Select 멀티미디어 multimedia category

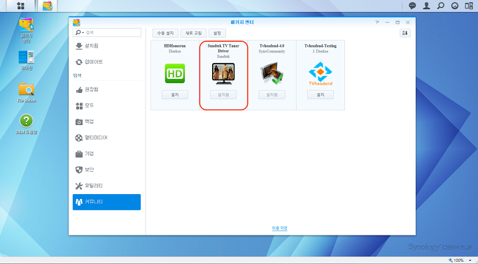[106, 138]
